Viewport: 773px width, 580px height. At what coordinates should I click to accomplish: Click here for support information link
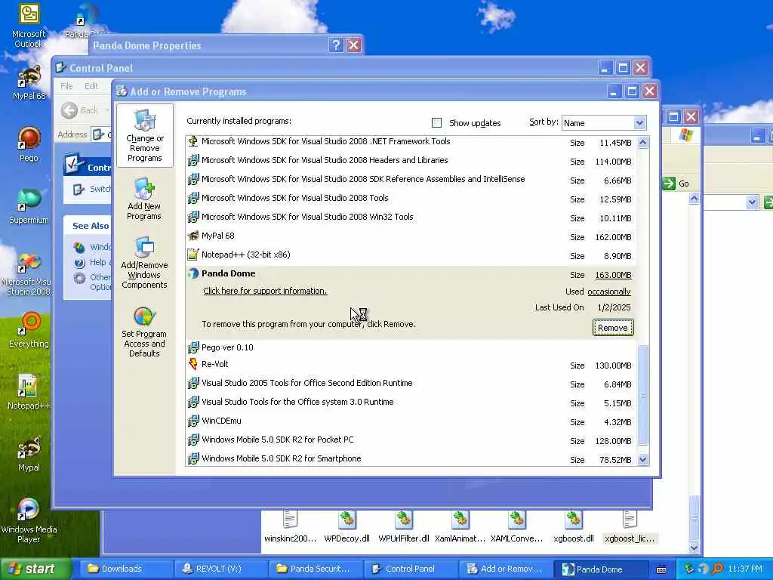tap(265, 291)
